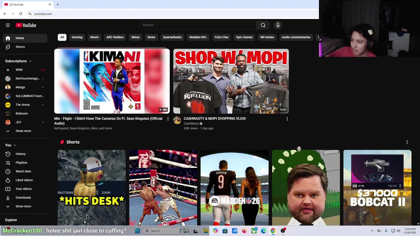The width and height of the screenshot is (420, 236).
Task: Open Subscriptions section chevron header
Action: coord(18,61)
